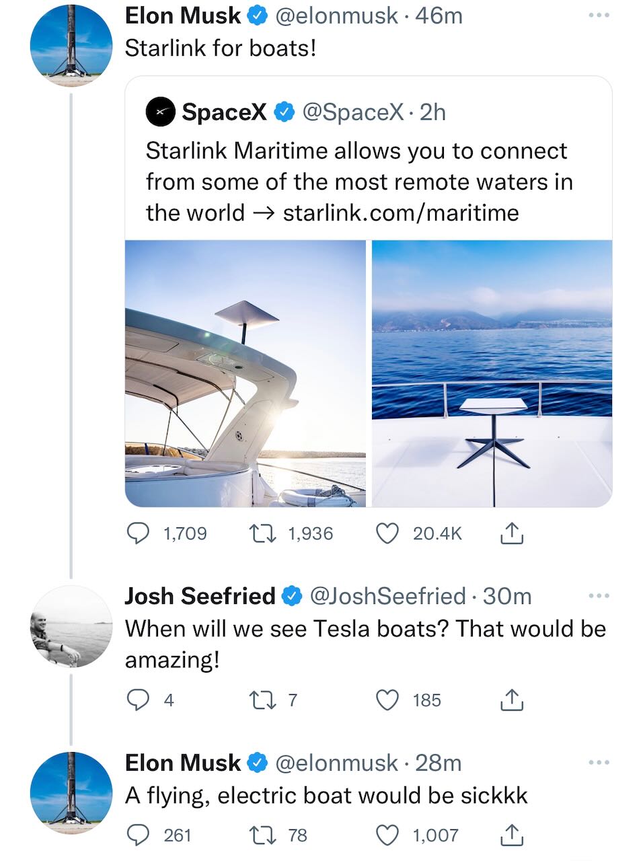
Task: Open more options on bottom Elon tweet
Action: click(598, 762)
